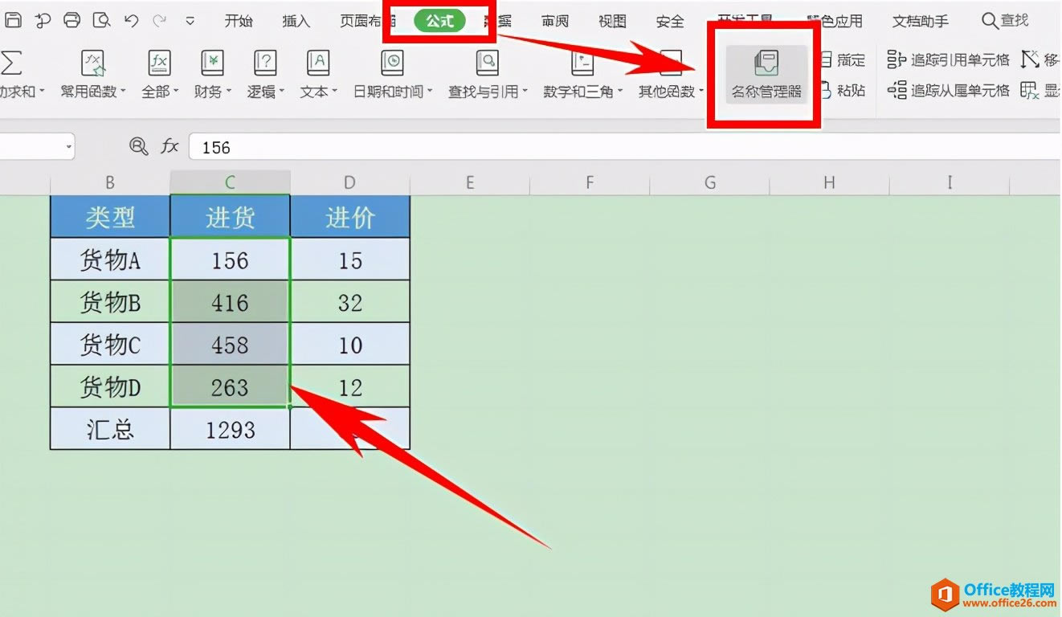
Task: Select column F header
Action: tap(590, 182)
